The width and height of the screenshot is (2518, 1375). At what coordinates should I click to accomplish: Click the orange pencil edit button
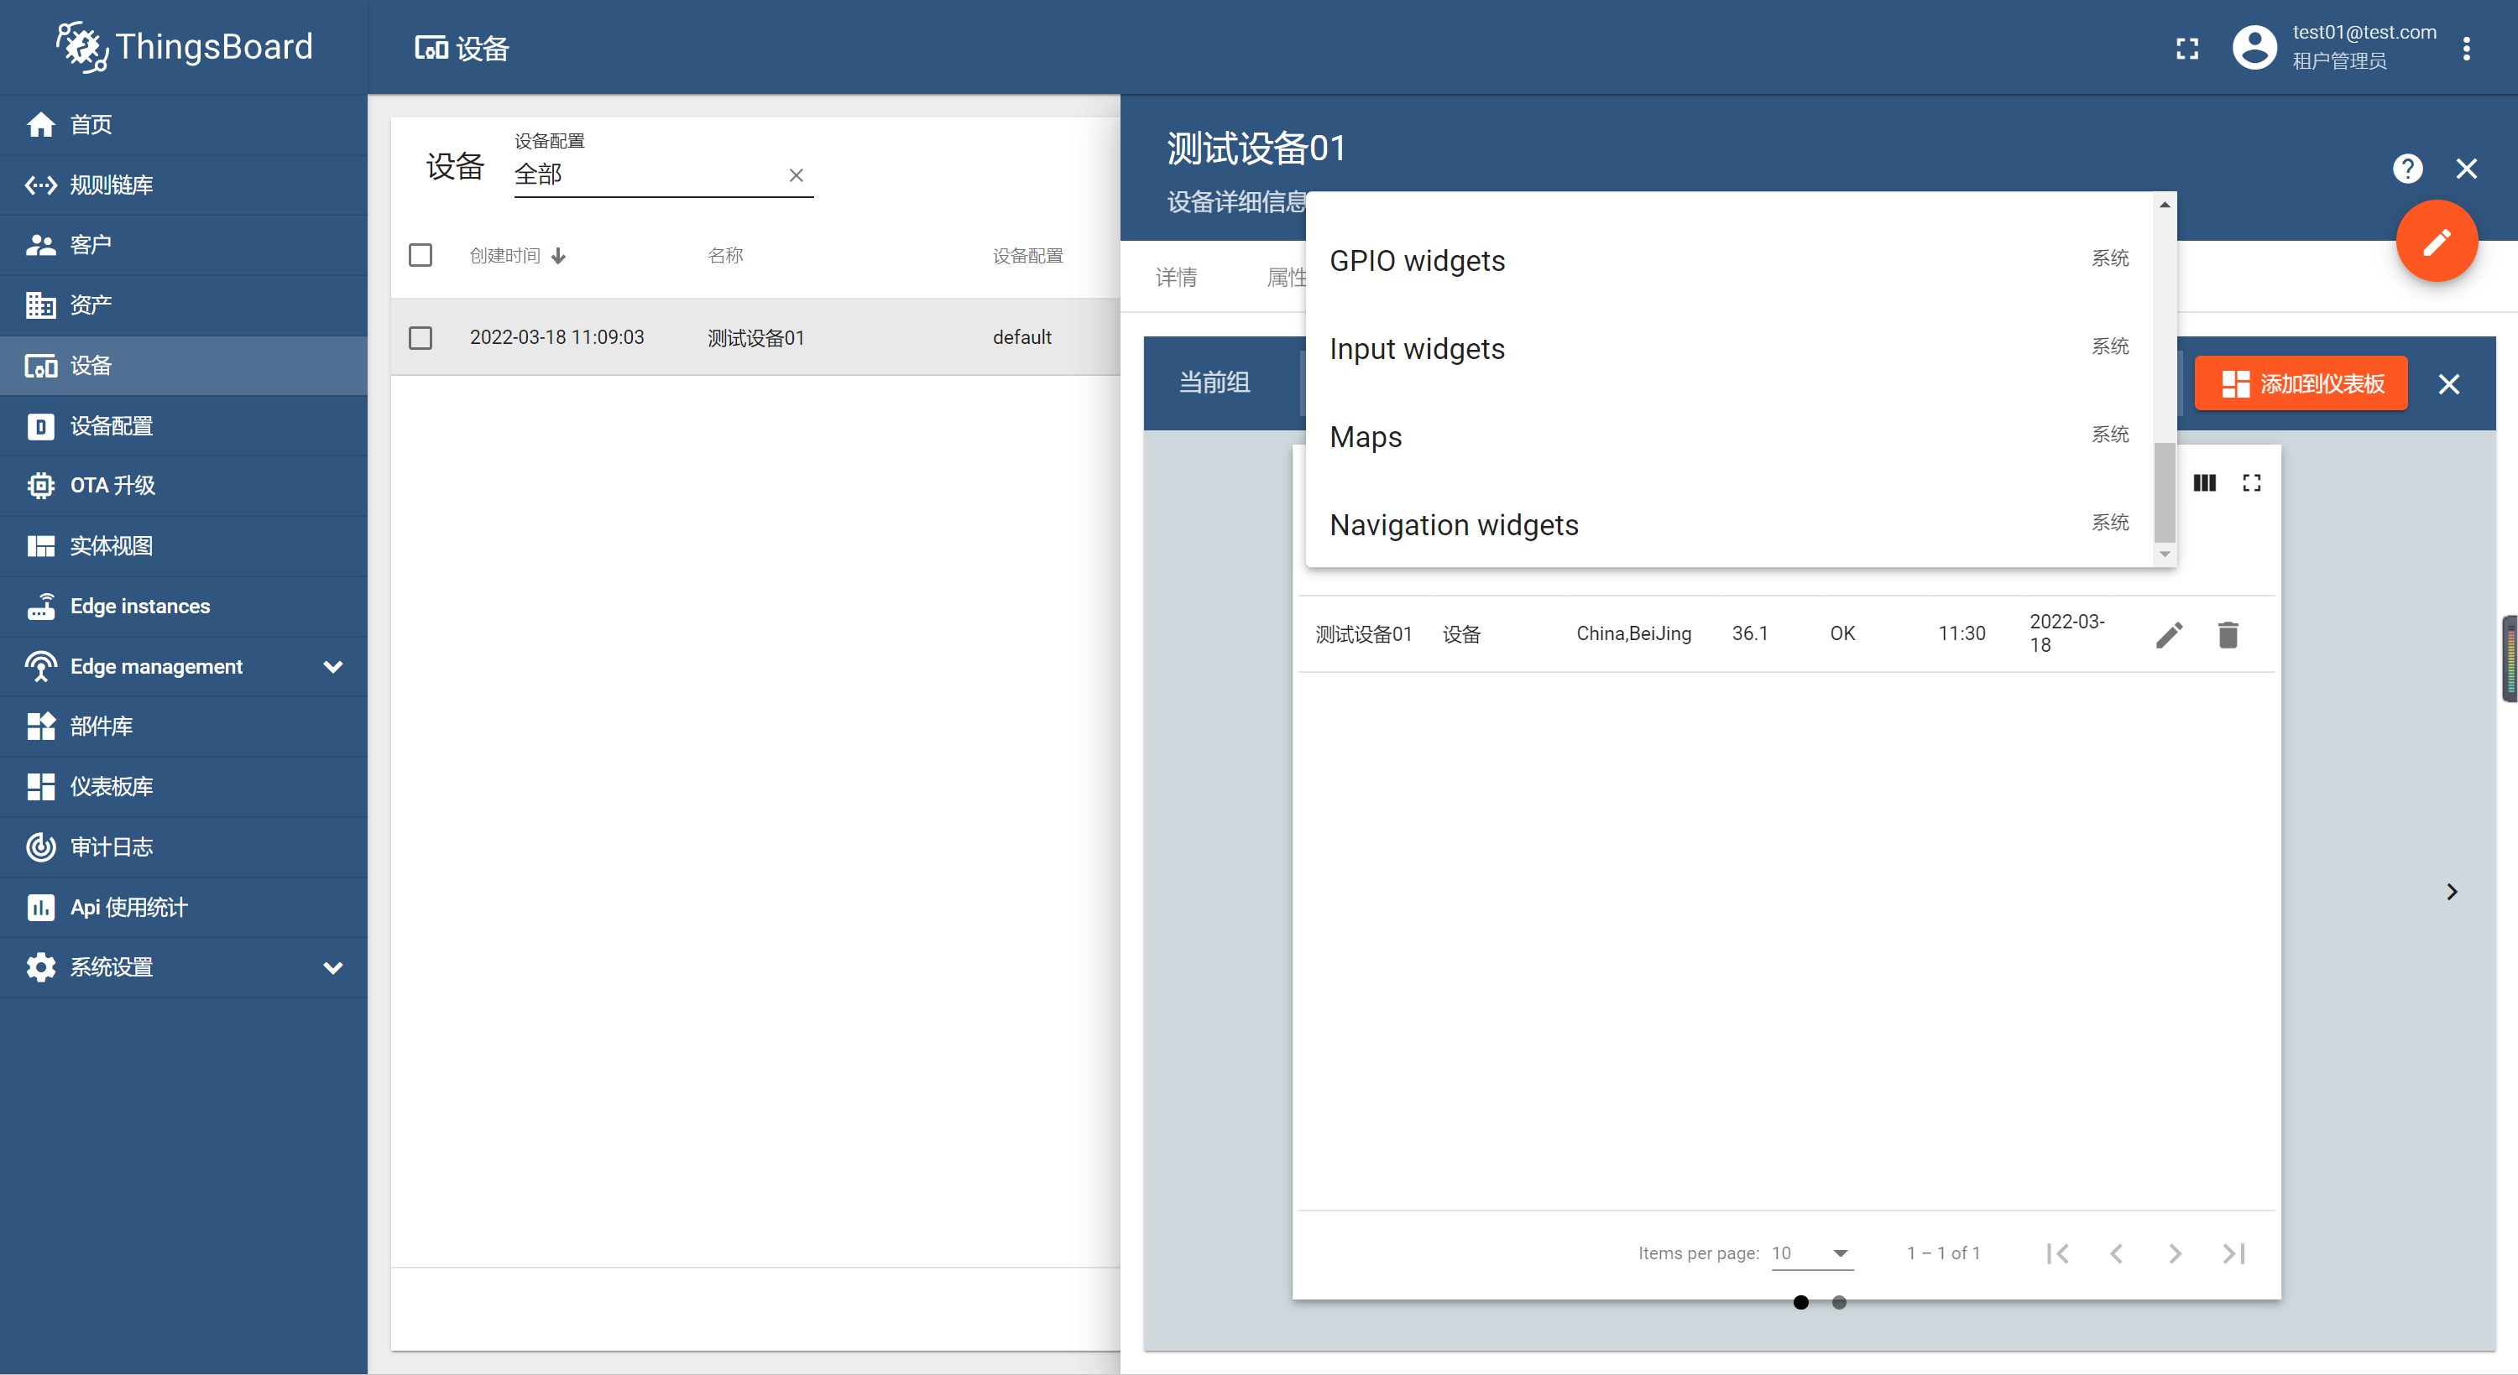tap(2436, 242)
